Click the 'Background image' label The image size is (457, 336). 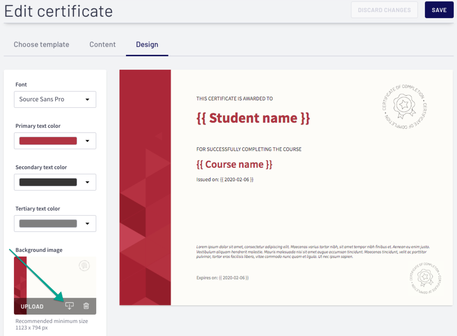click(39, 250)
